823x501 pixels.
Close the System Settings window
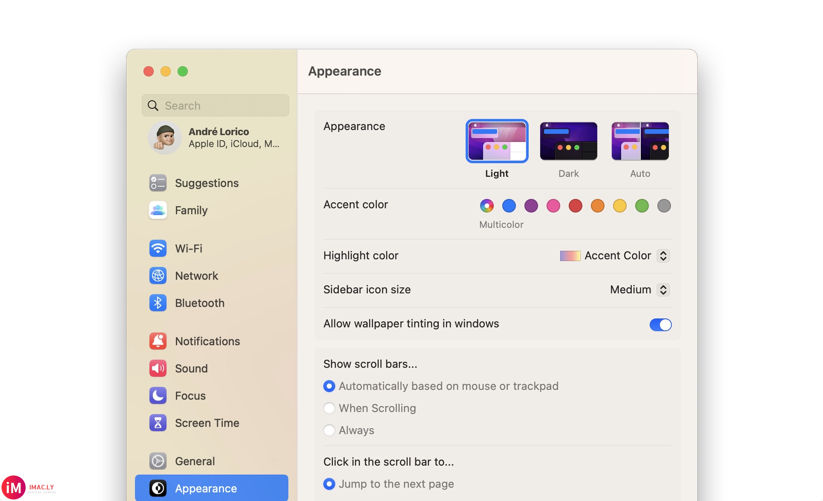[x=149, y=71]
